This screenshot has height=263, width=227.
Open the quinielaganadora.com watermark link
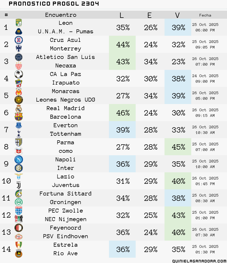tap(199, 261)
